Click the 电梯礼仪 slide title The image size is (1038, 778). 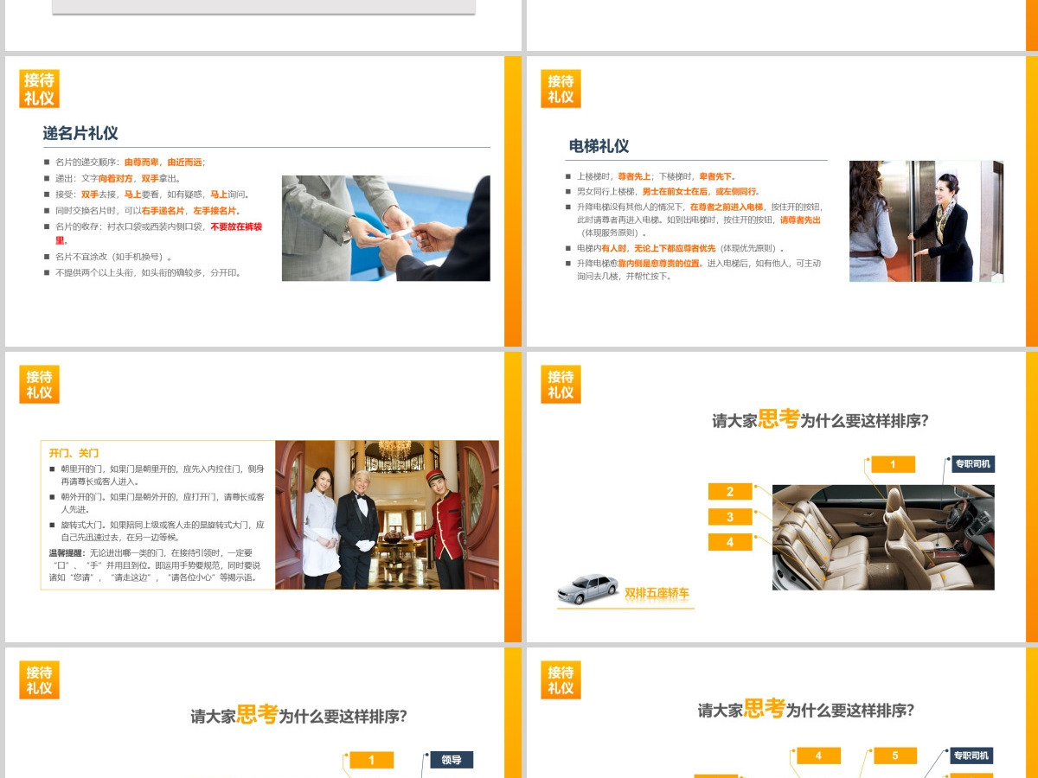click(599, 146)
